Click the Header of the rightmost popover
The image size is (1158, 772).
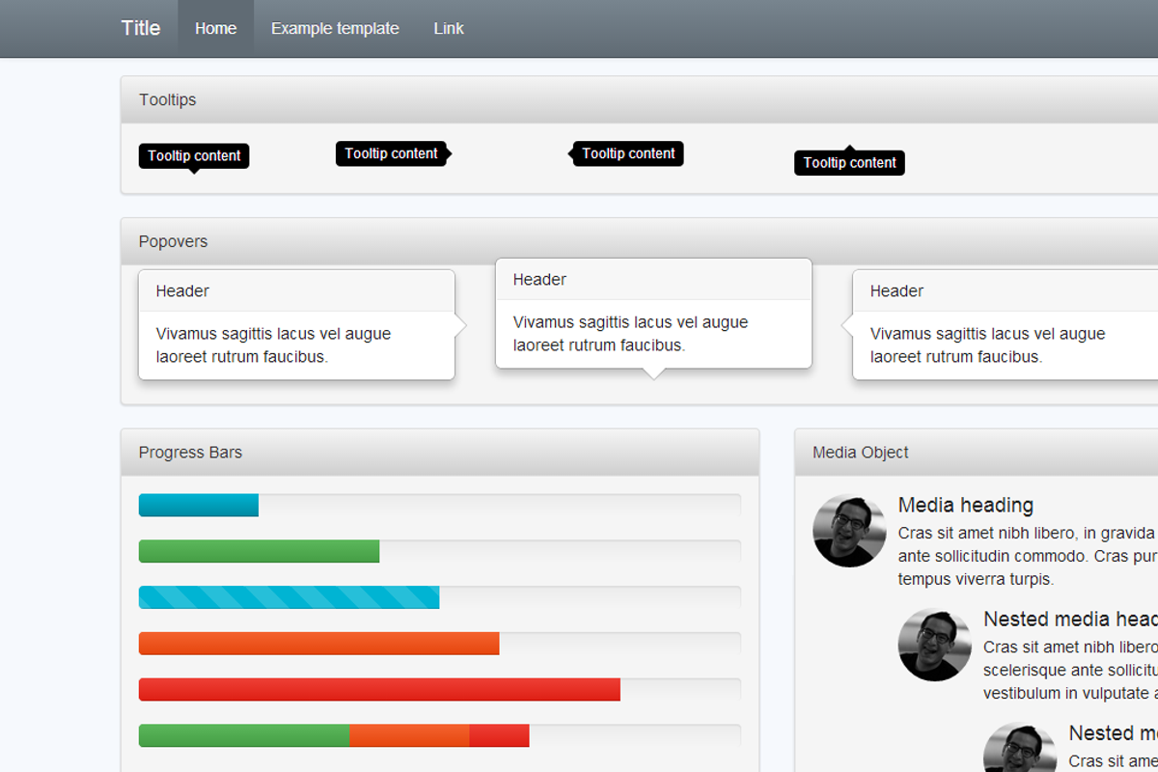pos(896,290)
